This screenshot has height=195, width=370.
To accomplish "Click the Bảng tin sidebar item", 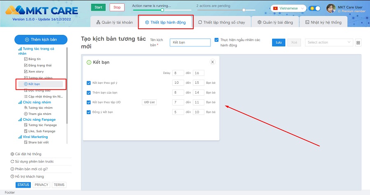I will click(35, 59).
